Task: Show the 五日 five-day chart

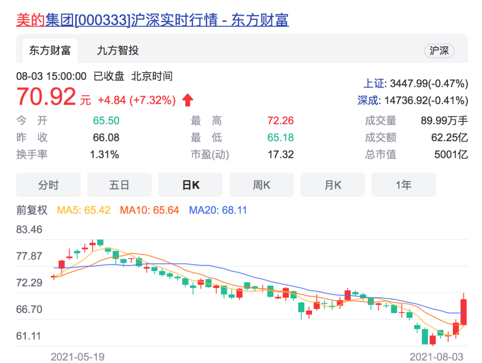Action: pyautogui.click(x=119, y=185)
